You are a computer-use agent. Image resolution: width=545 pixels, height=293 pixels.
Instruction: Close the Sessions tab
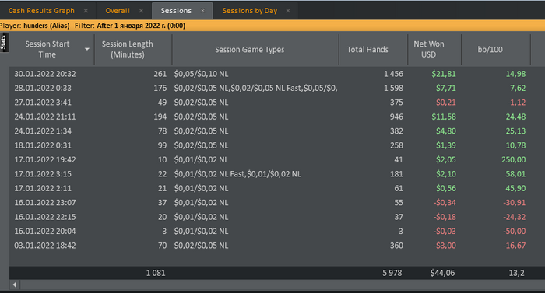click(202, 11)
